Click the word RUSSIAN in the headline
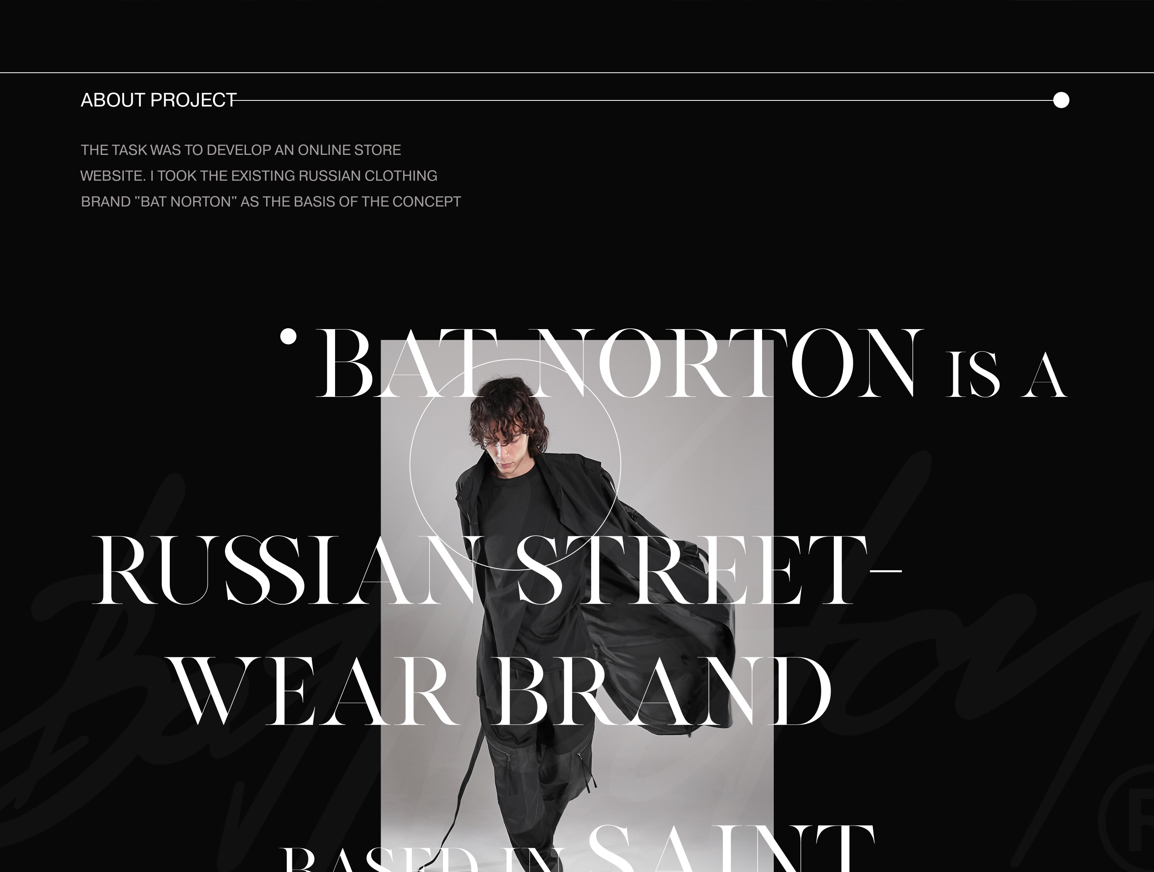The image size is (1154, 872). [286, 571]
